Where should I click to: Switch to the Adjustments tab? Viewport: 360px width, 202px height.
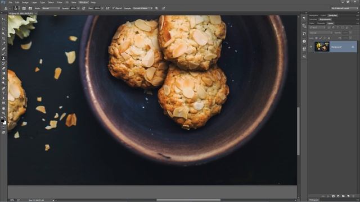(x=325, y=20)
